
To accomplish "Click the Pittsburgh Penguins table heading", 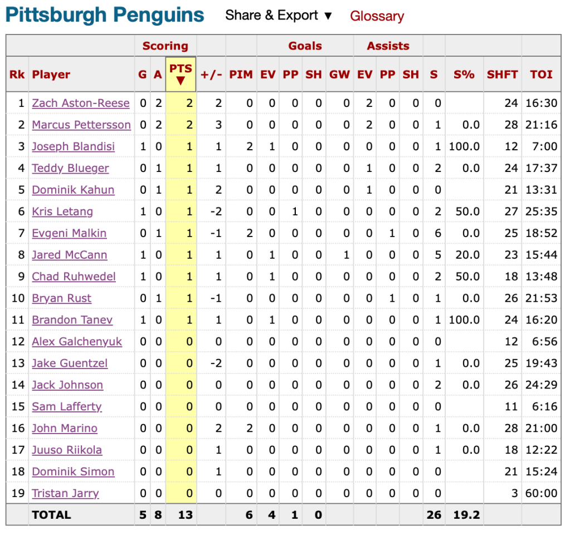I will [x=105, y=15].
